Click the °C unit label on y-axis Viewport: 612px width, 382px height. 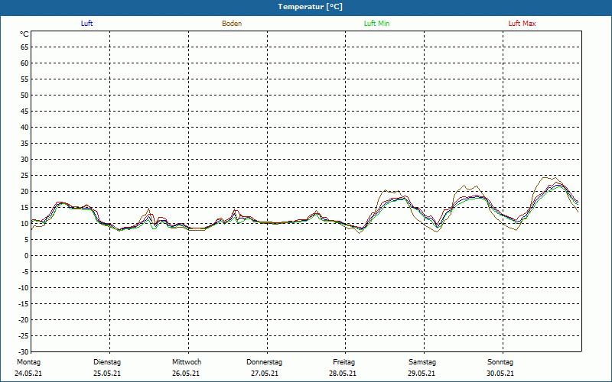(x=24, y=34)
